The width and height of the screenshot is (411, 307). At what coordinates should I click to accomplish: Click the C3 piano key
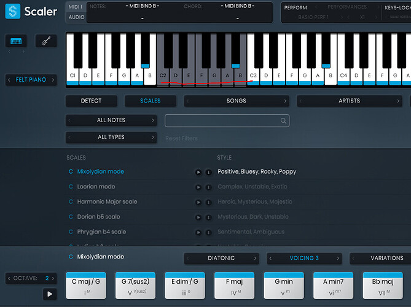(x=253, y=76)
